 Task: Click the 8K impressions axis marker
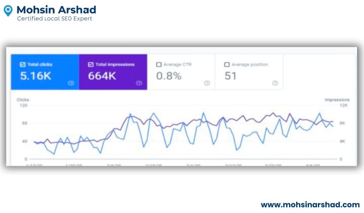pos(342,123)
